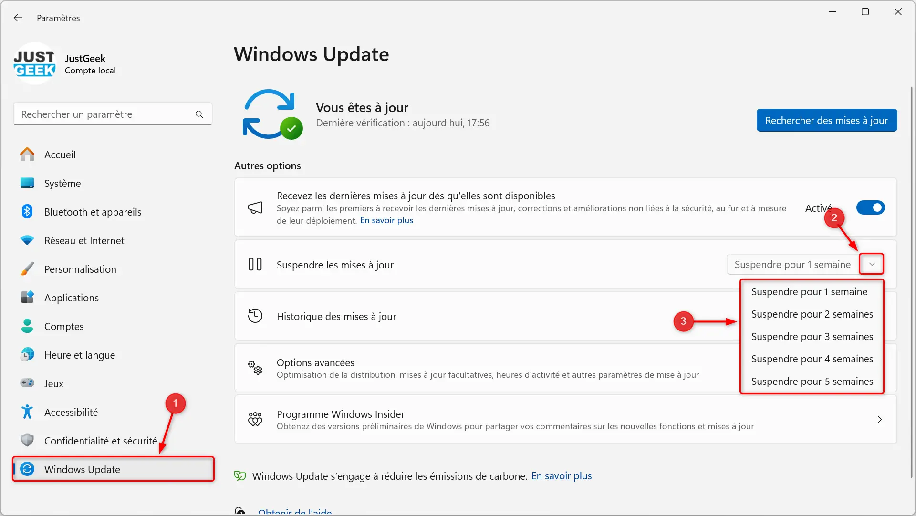Click the pause icon for Suspendre
Screen dimensions: 916x516
coord(255,264)
